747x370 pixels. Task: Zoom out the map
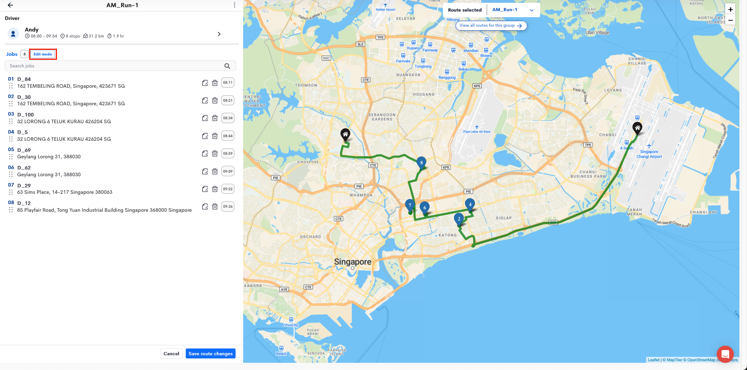730,20
